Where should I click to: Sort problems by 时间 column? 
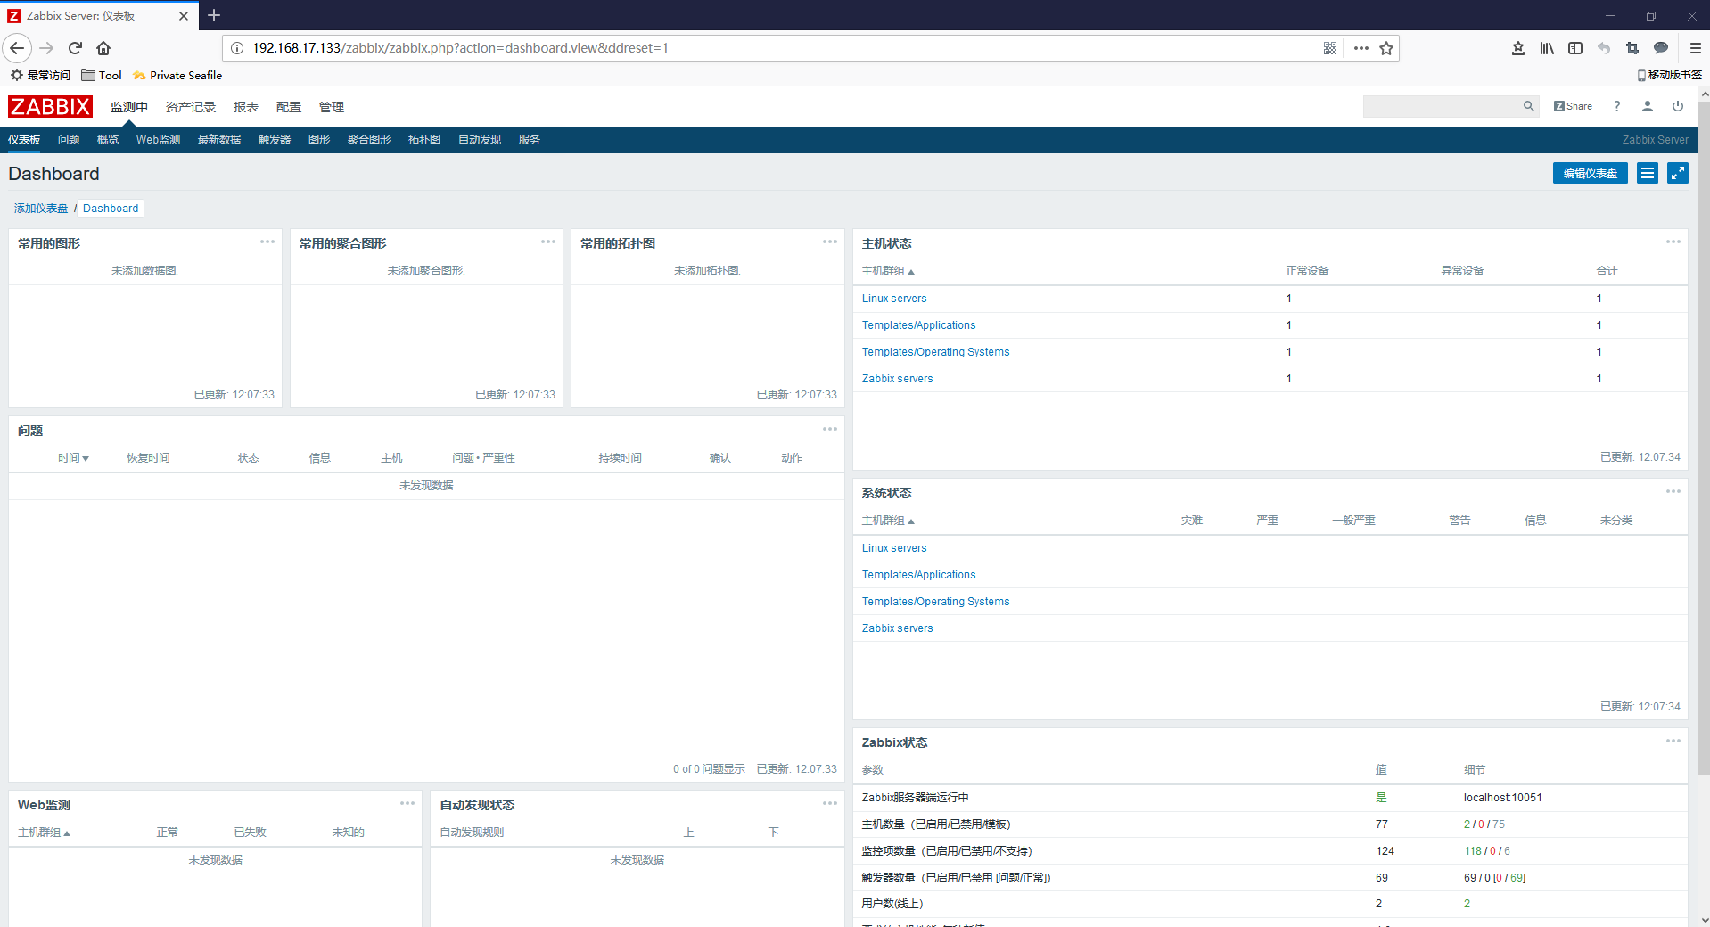[x=73, y=458]
